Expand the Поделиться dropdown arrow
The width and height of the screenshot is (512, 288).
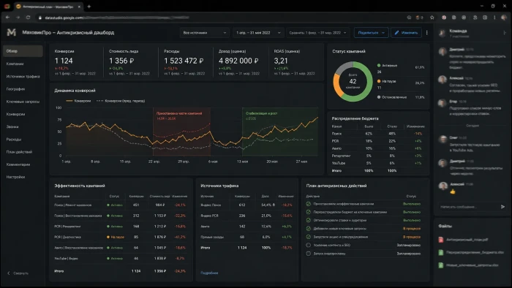[x=383, y=33]
